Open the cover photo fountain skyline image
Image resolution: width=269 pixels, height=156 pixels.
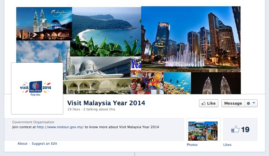(x=191, y=39)
